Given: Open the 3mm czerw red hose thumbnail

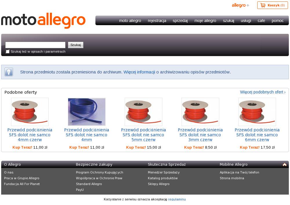Looking at the screenshot, I should pyautogui.click(x=200, y=112).
